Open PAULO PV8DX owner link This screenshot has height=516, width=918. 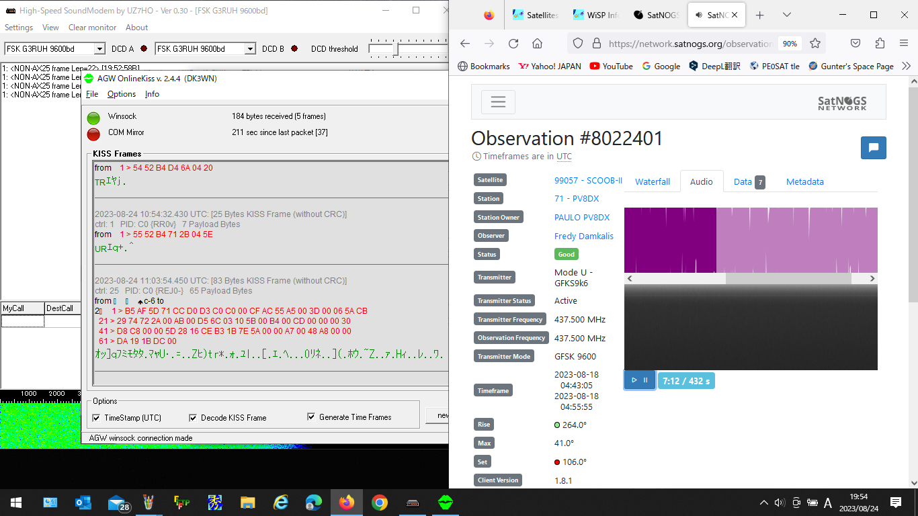coord(582,217)
